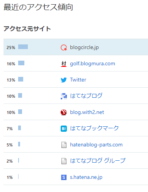Screen dimensions: 148x192
Task: Click the hatenablog-parts.com page icon
Action: 64,145
